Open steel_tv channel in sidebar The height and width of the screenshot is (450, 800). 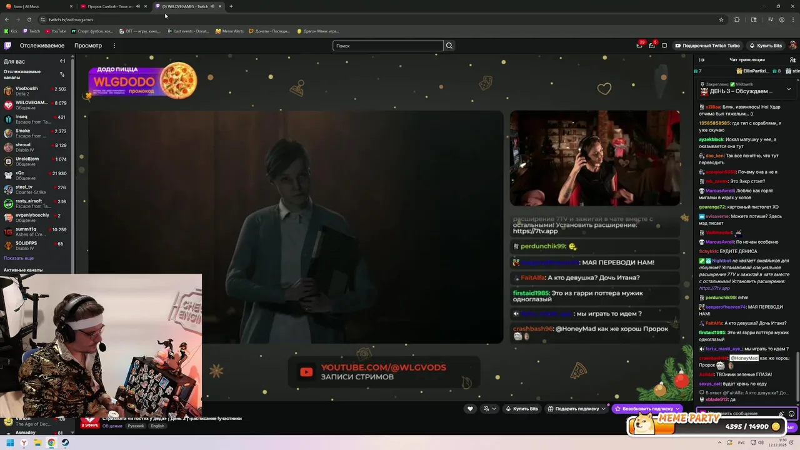(36, 189)
